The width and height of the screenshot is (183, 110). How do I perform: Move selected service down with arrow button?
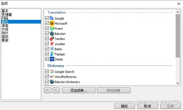coord(56,90)
